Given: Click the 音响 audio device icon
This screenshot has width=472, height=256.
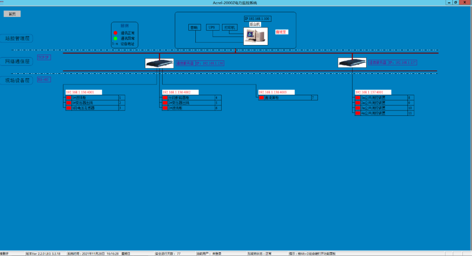Looking at the screenshot, I should (194, 27).
